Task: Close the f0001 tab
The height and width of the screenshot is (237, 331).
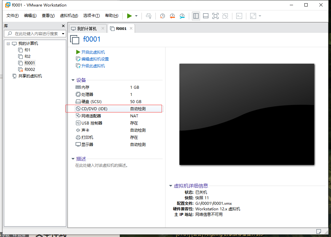Action: point(131,28)
